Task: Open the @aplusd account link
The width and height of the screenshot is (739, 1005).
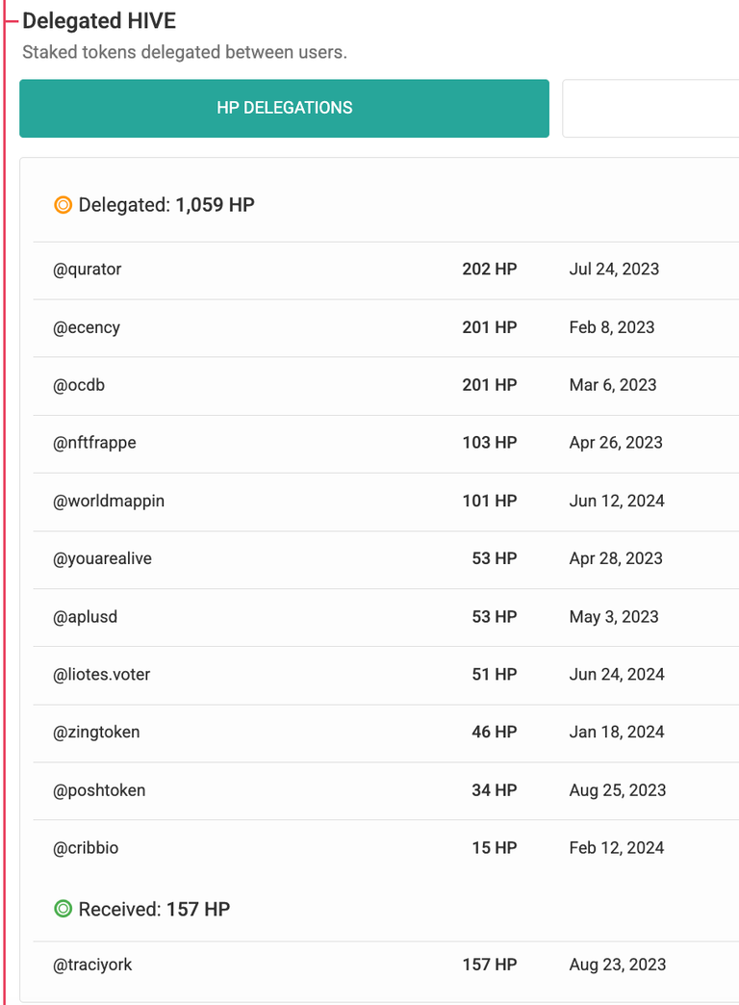Action: tap(86, 617)
